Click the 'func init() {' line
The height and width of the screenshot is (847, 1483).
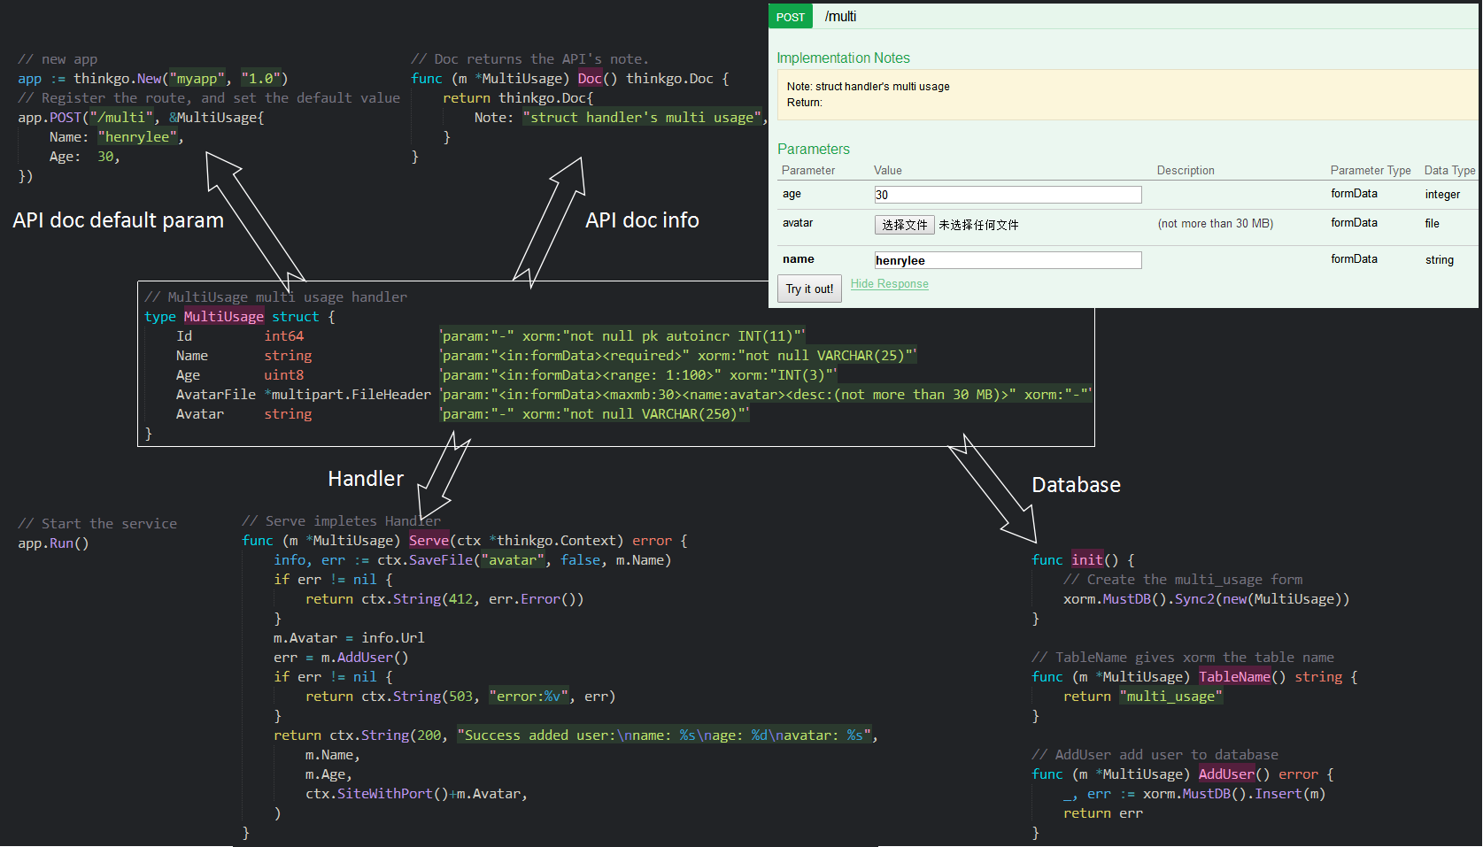point(1083,560)
